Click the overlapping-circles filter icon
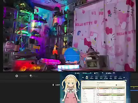The image size is (138, 103). click(31, 76)
